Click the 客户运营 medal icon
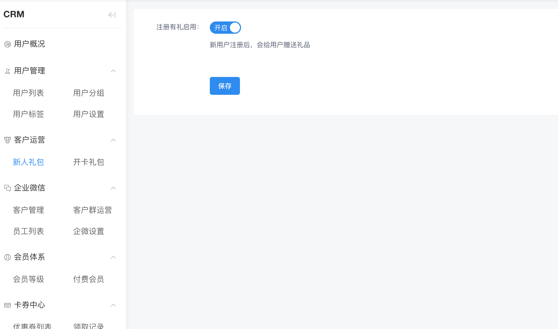Screen dimensions: 558x329 [8, 140]
